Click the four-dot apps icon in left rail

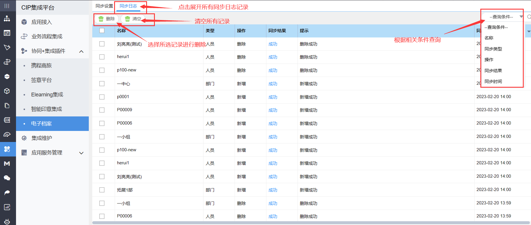(7, 149)
